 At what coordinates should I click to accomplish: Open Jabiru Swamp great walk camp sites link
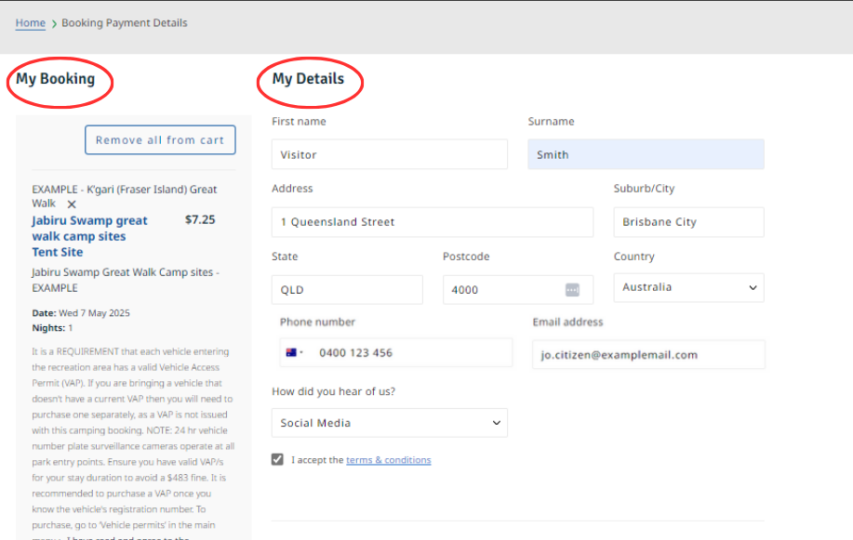pos(89,236)
